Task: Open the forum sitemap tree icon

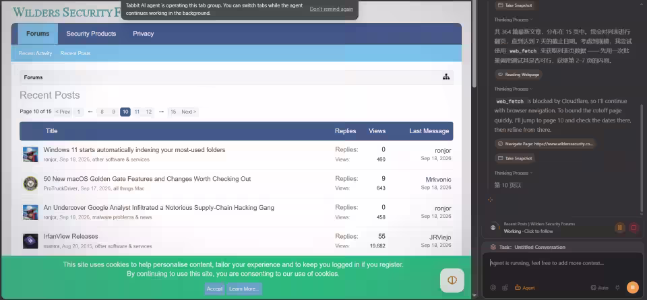Action: pos(445,77)
